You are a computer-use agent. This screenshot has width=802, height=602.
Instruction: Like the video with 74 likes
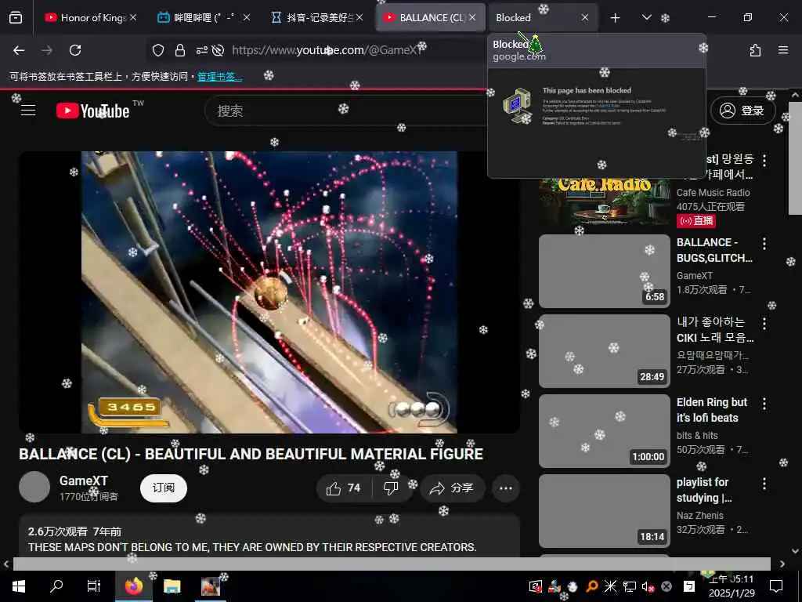(x=343, y=488)
